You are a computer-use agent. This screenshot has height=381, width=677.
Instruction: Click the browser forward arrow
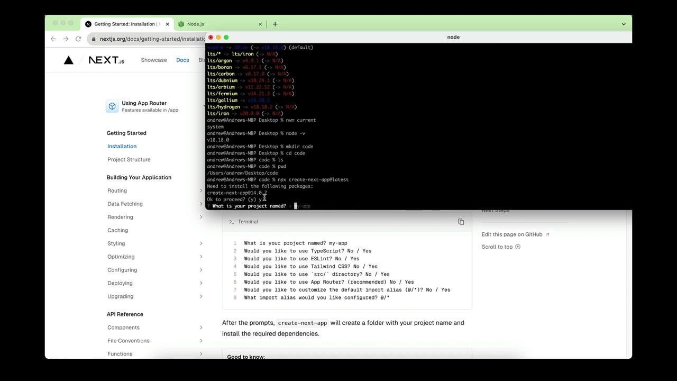point(66,39)
